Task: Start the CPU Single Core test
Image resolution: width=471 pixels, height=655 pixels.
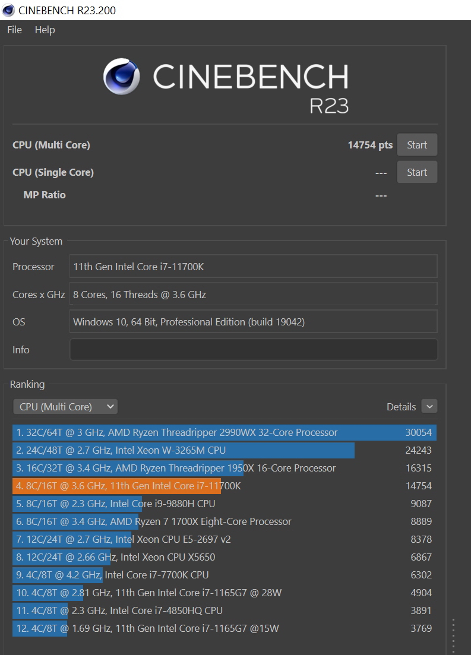Action: pyautogui.click(x=416, y=172)
